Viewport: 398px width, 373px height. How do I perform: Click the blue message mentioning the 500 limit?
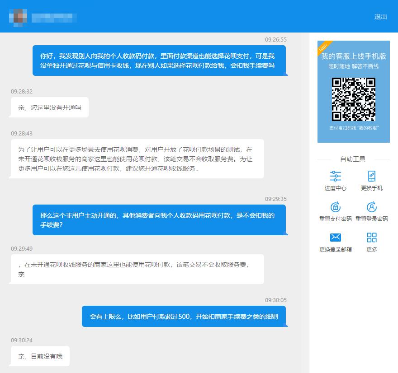coord(183,316)
